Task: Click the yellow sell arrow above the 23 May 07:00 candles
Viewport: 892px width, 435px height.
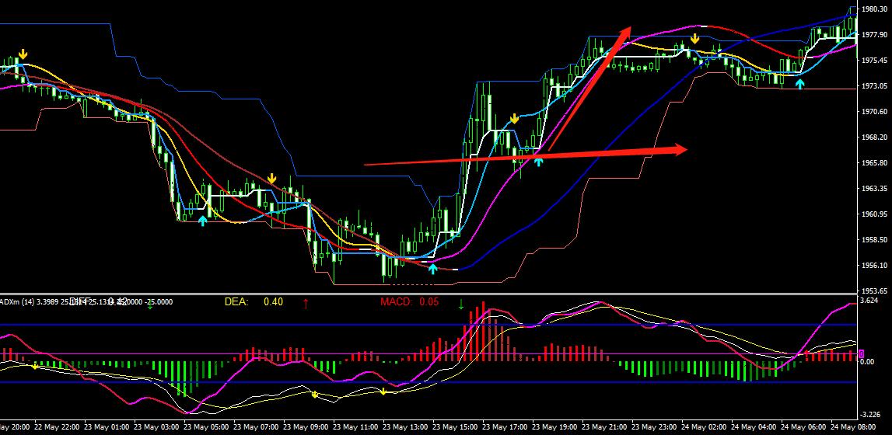Action: pyautogui.click(x=272, y=179)
